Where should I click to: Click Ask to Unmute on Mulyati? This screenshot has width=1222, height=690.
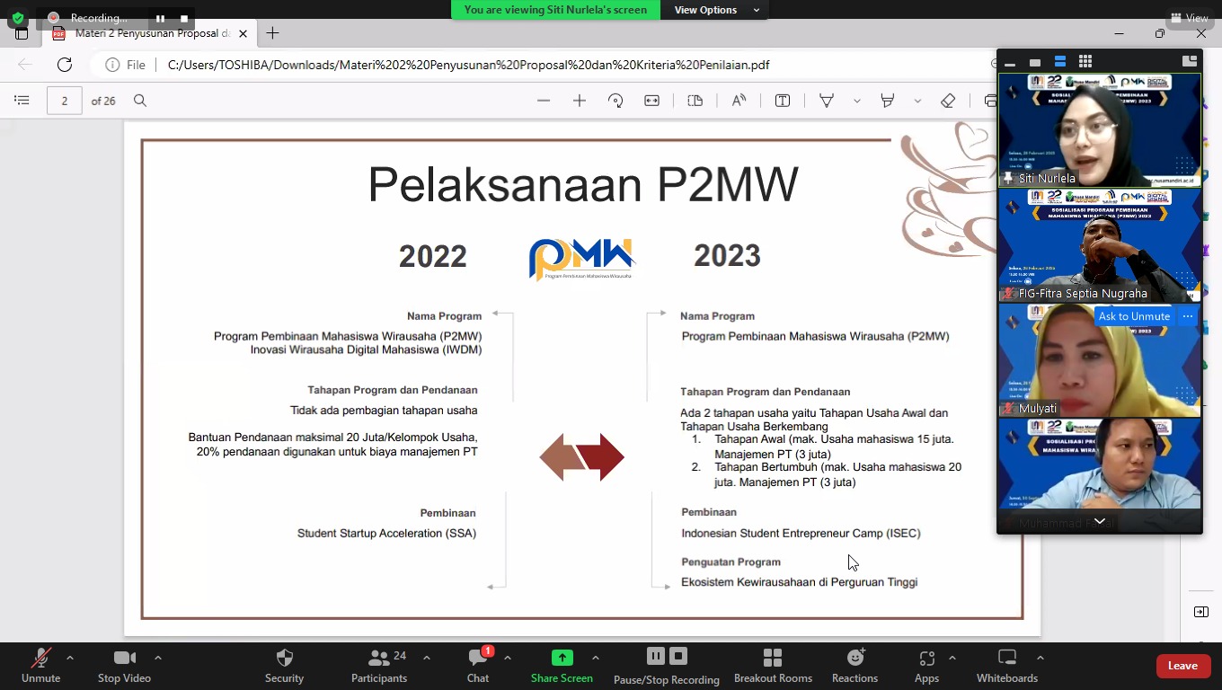tap(1134, 316)
